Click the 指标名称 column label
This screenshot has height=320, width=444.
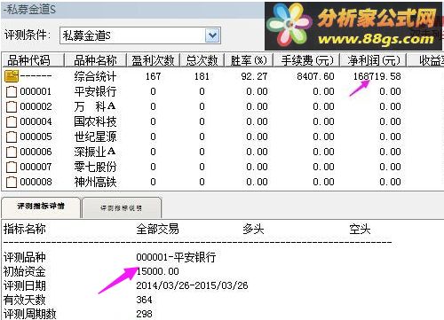pyautogui.click(x=25, y=229)
